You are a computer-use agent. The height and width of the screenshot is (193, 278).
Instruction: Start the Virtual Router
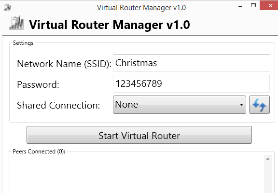pyautogui.click(x=139, y=135)
